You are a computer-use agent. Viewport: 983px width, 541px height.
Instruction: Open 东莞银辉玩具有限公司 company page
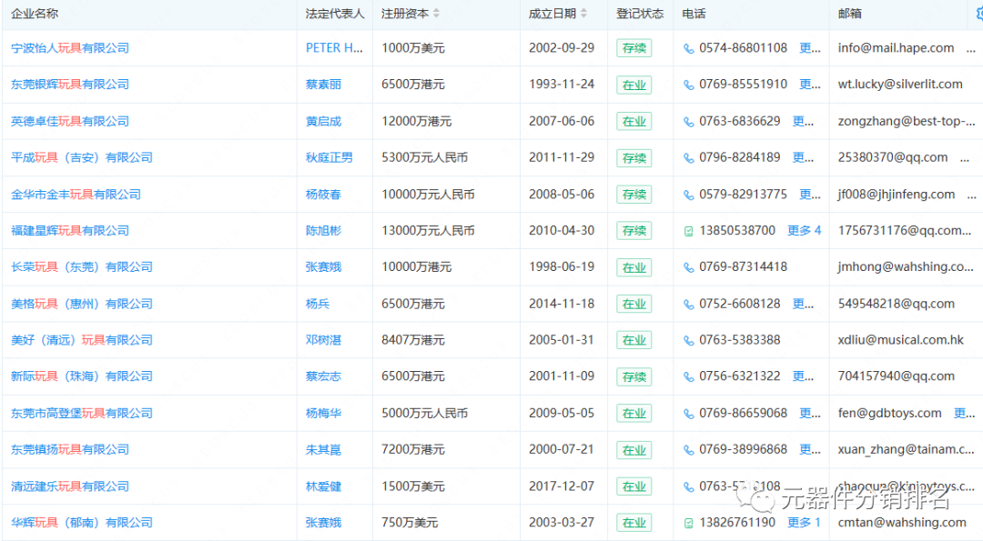[x=70, y=85]
